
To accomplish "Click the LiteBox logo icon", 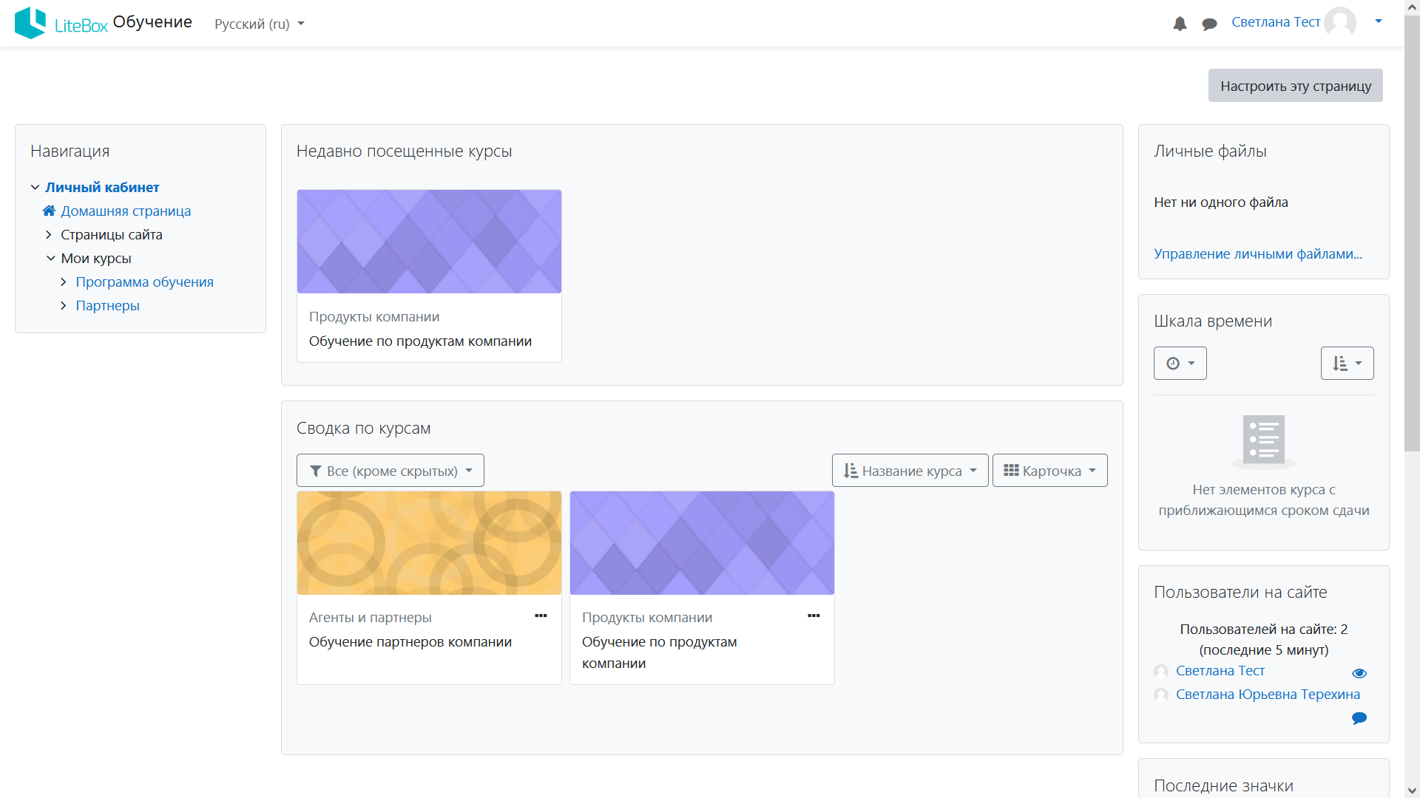I will (x=30, y=23).
